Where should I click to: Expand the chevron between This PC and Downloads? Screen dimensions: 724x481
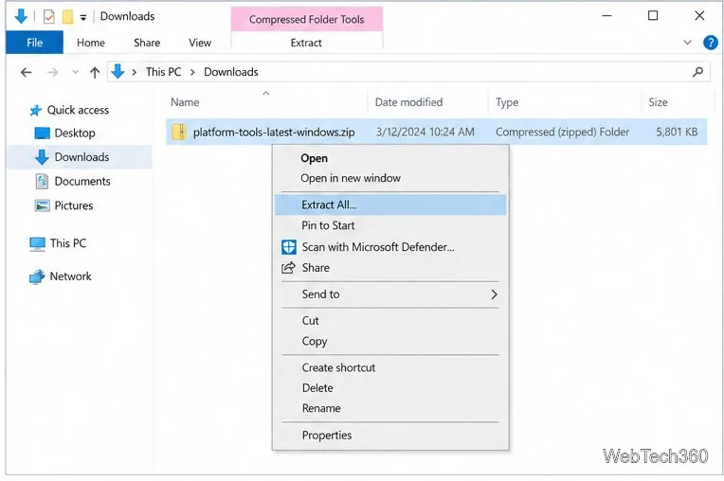[192, 72]
